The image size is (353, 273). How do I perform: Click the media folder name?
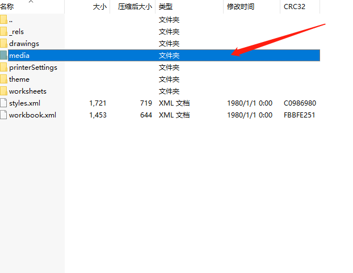point(19,56)
